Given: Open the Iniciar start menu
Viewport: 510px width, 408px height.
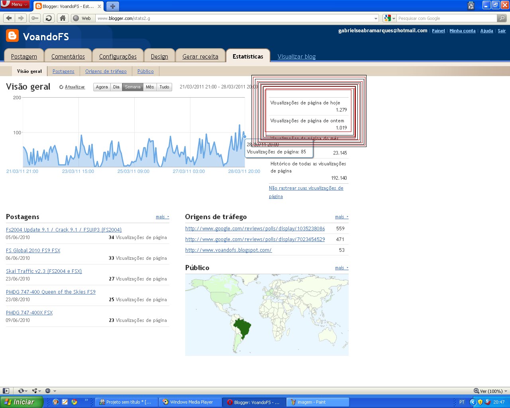Looking at the screenshot, I should tap(21, 402).
